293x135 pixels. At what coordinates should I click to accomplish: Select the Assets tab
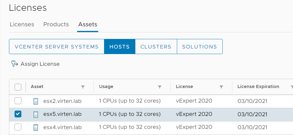point(88,24)
